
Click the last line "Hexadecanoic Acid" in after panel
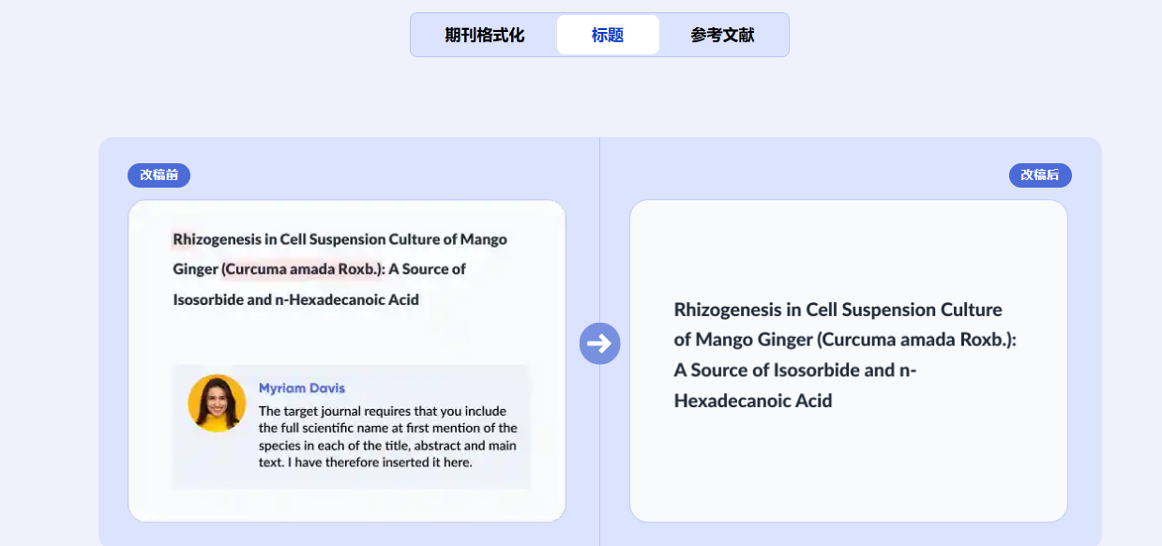(x=752, y=401)
